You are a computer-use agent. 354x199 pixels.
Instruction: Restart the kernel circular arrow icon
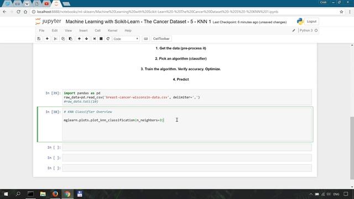pos(108,39)
